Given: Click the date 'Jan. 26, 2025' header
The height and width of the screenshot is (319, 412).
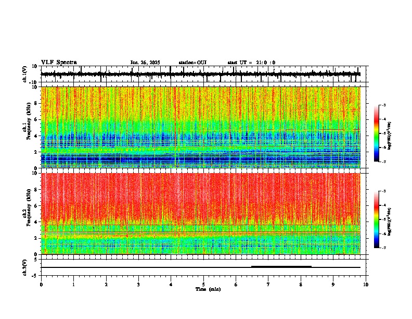Looking at the screenshot, I should coord(145,63).
